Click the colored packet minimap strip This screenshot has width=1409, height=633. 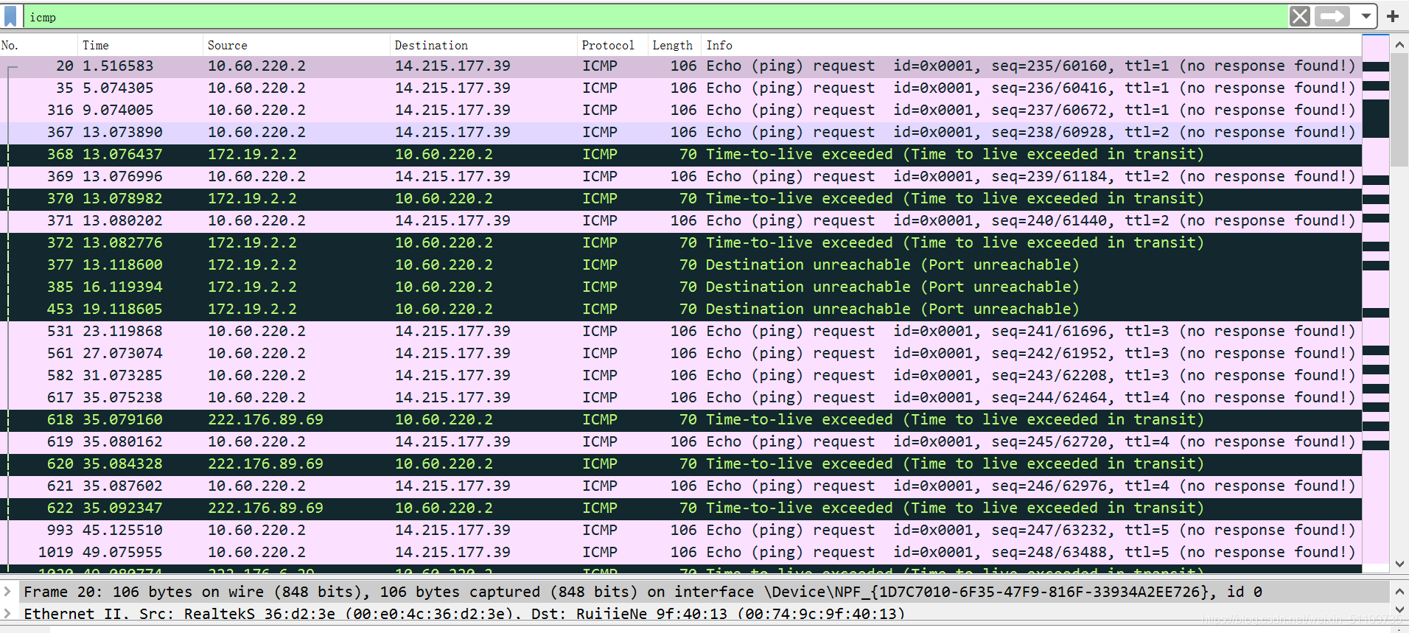pos(1376,304)
